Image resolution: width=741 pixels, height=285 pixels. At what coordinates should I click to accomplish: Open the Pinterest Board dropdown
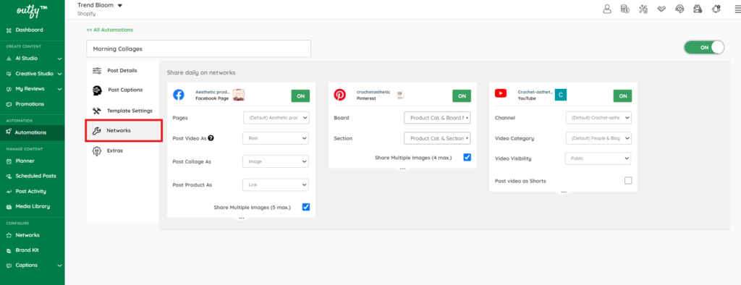click(x=437, y=118)
